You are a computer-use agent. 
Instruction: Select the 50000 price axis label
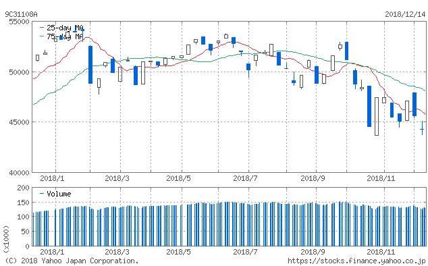pos(19,72)
